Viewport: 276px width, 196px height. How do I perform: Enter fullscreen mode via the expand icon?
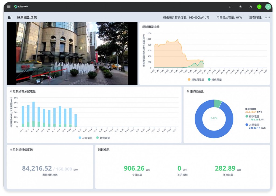(x=230, y=7)
